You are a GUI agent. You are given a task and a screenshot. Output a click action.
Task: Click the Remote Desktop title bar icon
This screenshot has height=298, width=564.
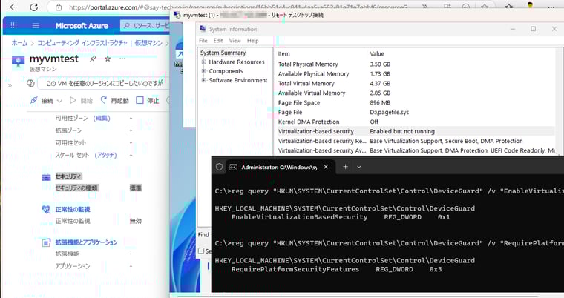click(x=177, y=15)
